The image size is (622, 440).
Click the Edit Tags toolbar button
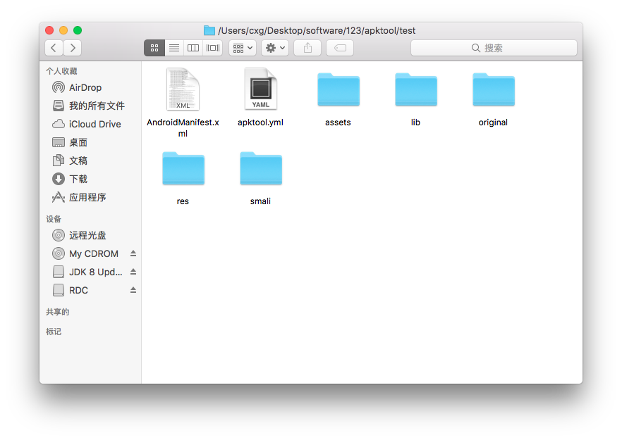[340, 48]
